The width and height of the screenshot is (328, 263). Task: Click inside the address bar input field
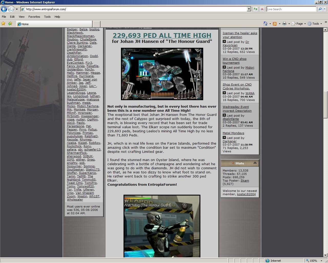pyautogui.click(x=102, y=9)
